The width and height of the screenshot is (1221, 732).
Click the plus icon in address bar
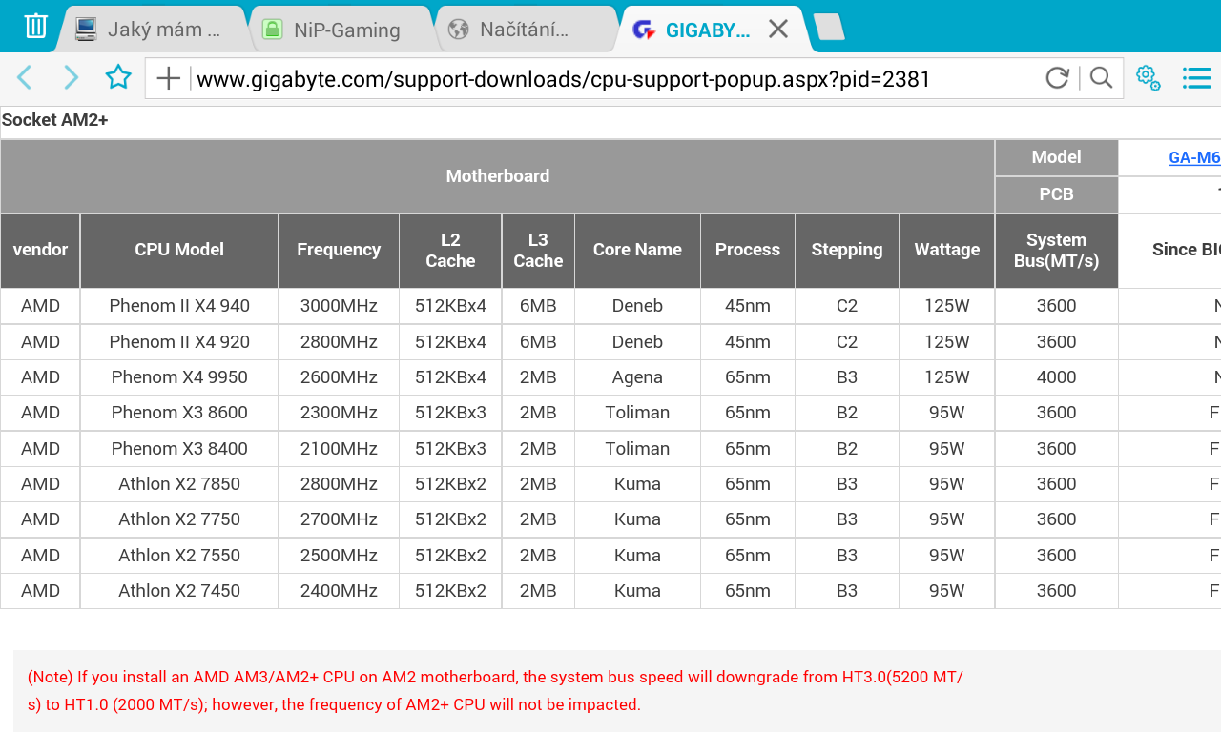[x=168, y=78]
